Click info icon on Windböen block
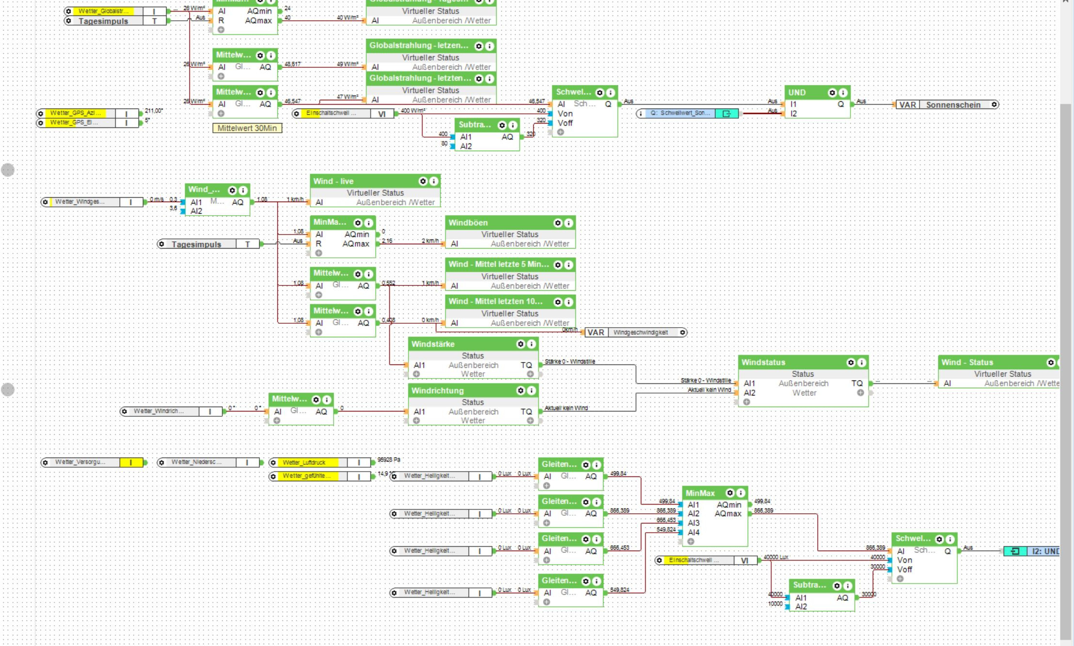The image size is (1074, 646). (x=569, y=223)
